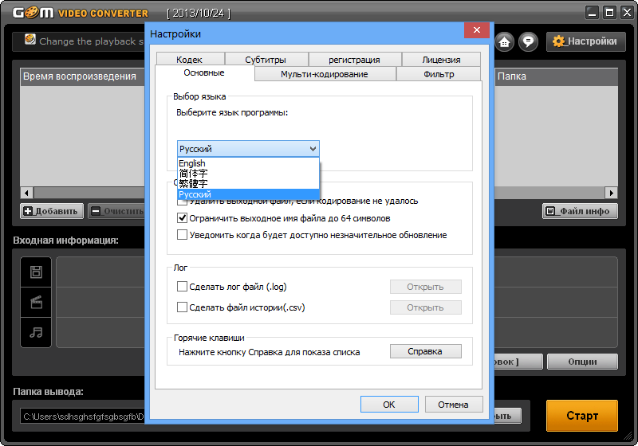Click the Настройки gear button in main window
This screenshot has width=638, height=446.
(585, 41)
